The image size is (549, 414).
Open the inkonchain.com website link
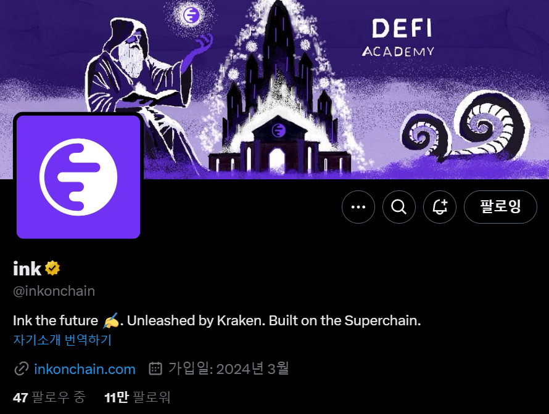tap(85, 369)
